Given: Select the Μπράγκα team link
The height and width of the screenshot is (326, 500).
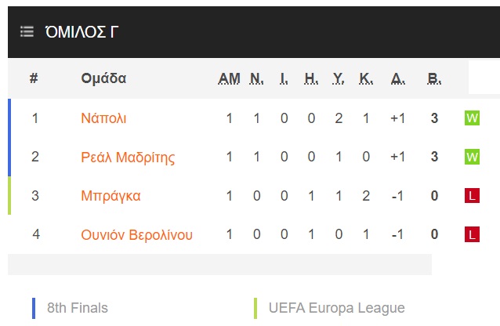Looking at the screenshot, I should [x=111, y=196].
